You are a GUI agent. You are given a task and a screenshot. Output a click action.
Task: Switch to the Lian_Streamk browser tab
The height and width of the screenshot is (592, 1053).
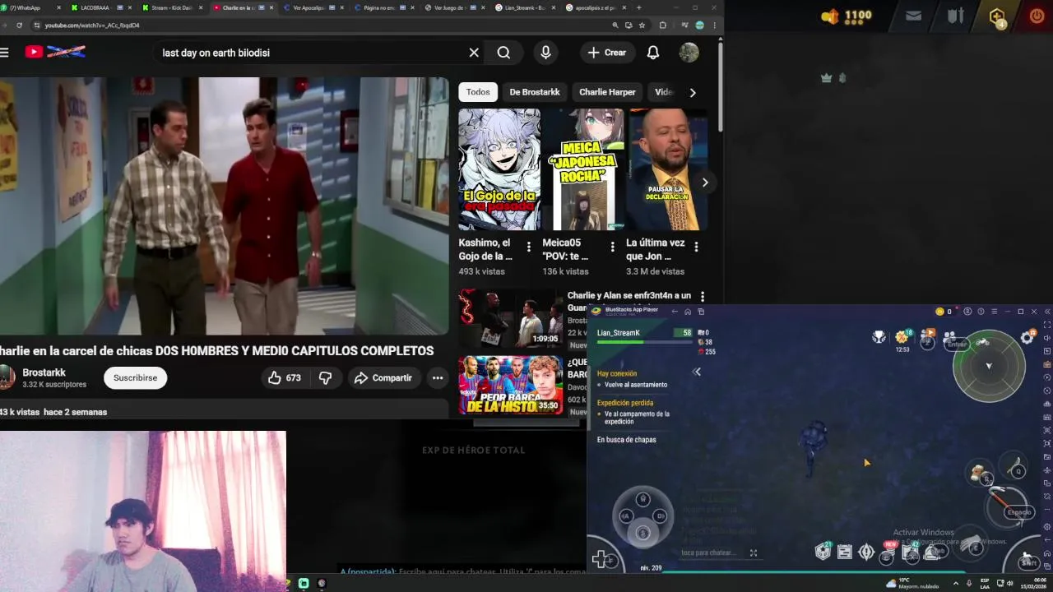point(526,7)
